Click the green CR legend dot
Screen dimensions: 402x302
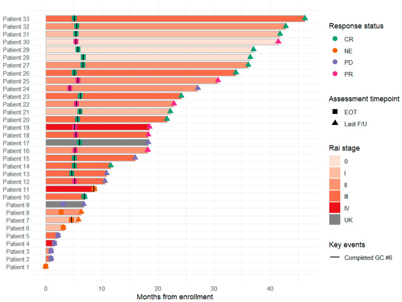click(x=335, y=39)
